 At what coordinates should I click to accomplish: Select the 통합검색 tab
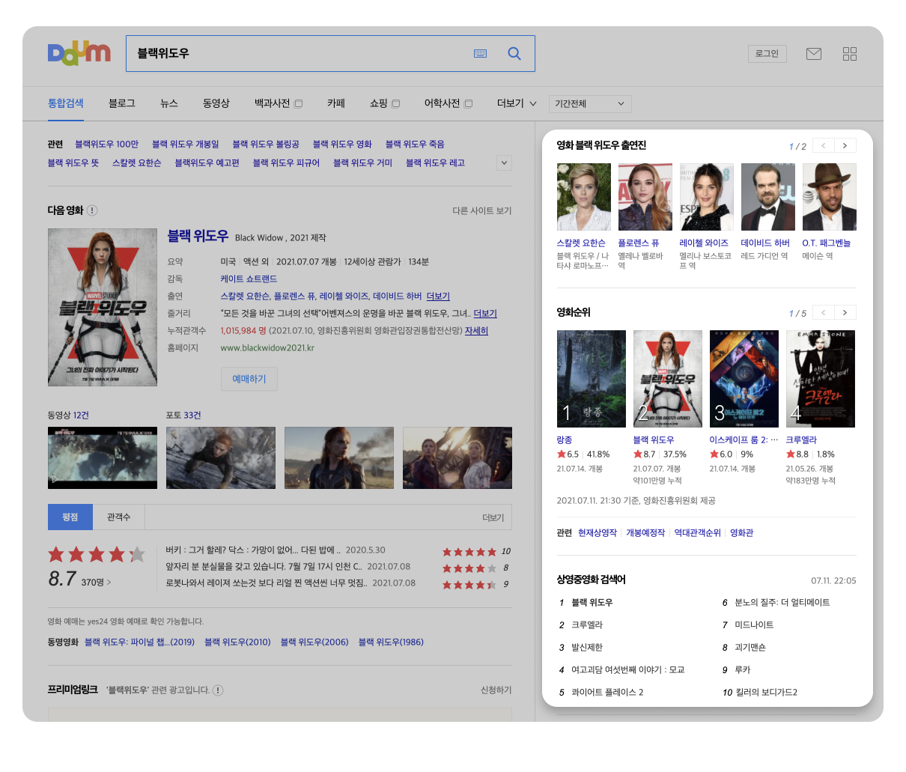66,103
